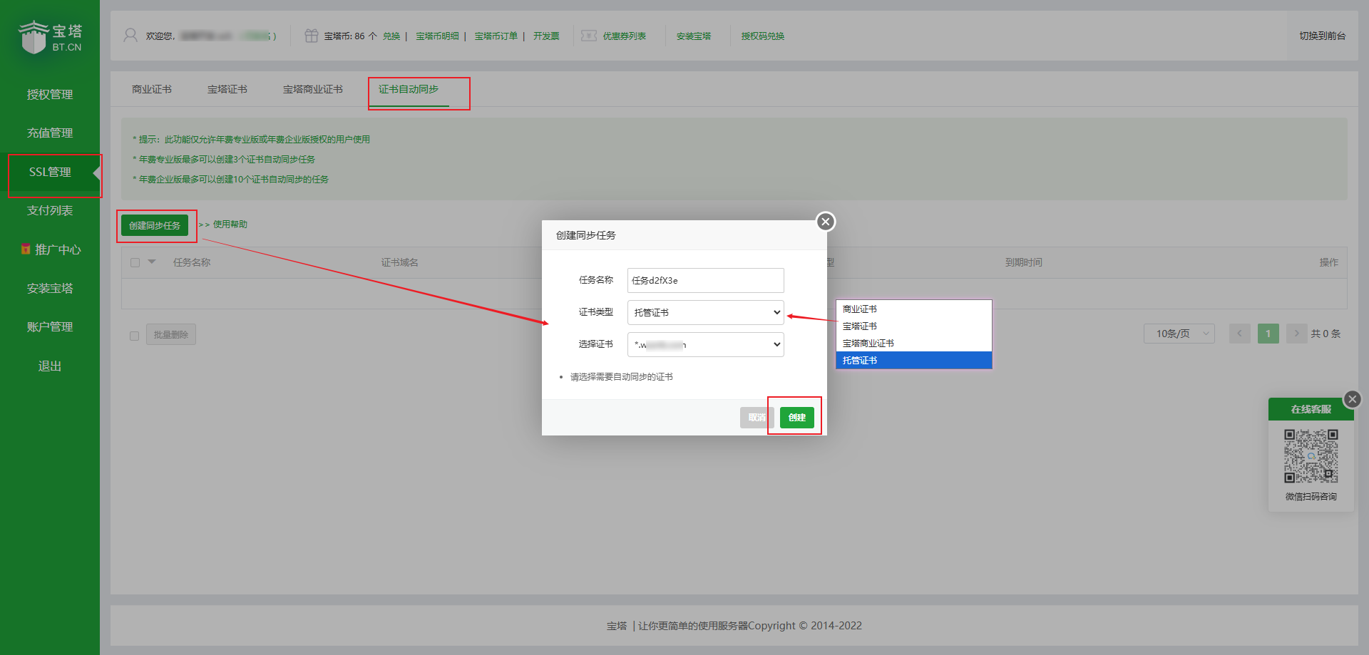
Task: Click the BT.CN logo
Action: pos(50,37)
